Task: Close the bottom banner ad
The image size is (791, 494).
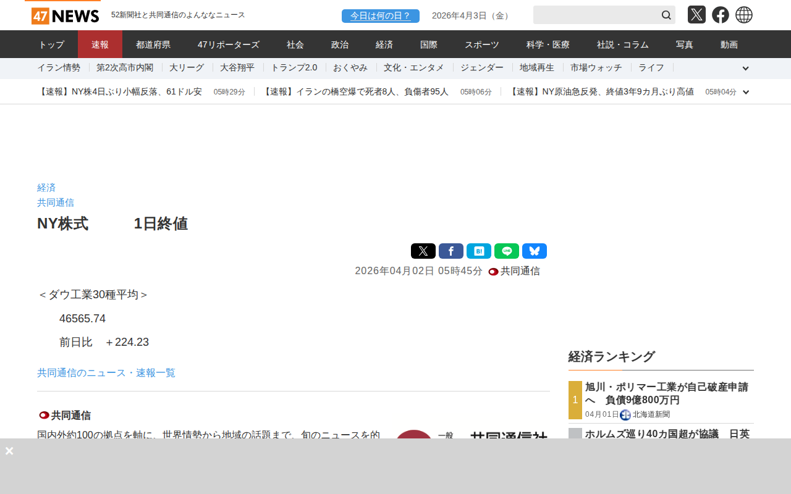Action: pos(9,451)
